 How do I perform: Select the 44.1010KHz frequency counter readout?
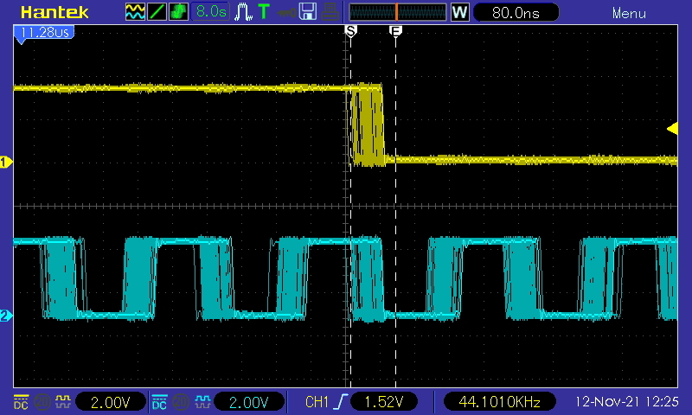point(499,402)
